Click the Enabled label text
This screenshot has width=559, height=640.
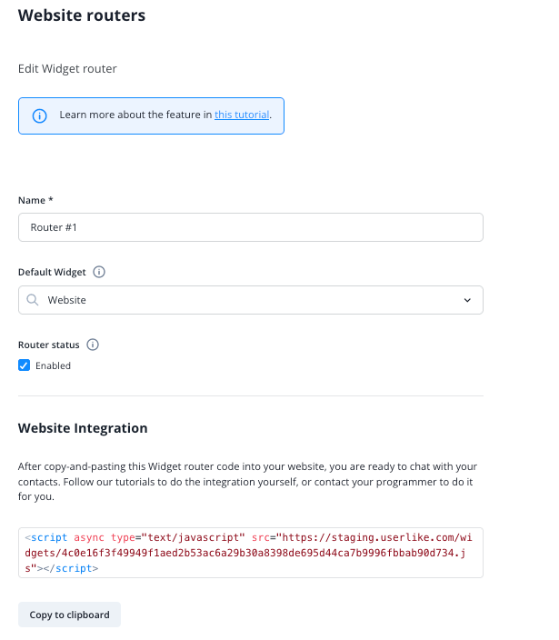pos(53,365)
